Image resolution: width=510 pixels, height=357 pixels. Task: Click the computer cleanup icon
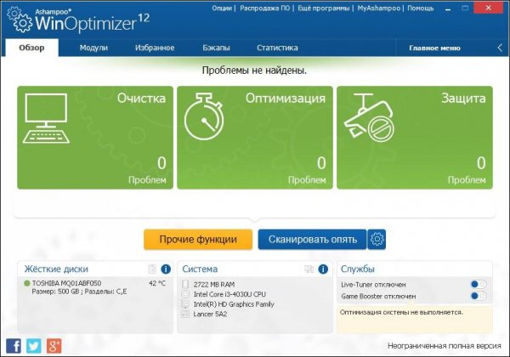coord(46,118)
